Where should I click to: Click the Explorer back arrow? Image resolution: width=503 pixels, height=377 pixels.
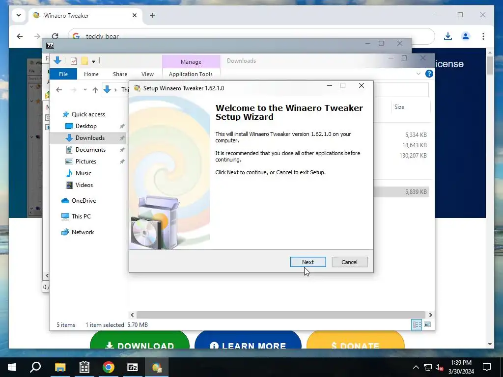[59, 90]
